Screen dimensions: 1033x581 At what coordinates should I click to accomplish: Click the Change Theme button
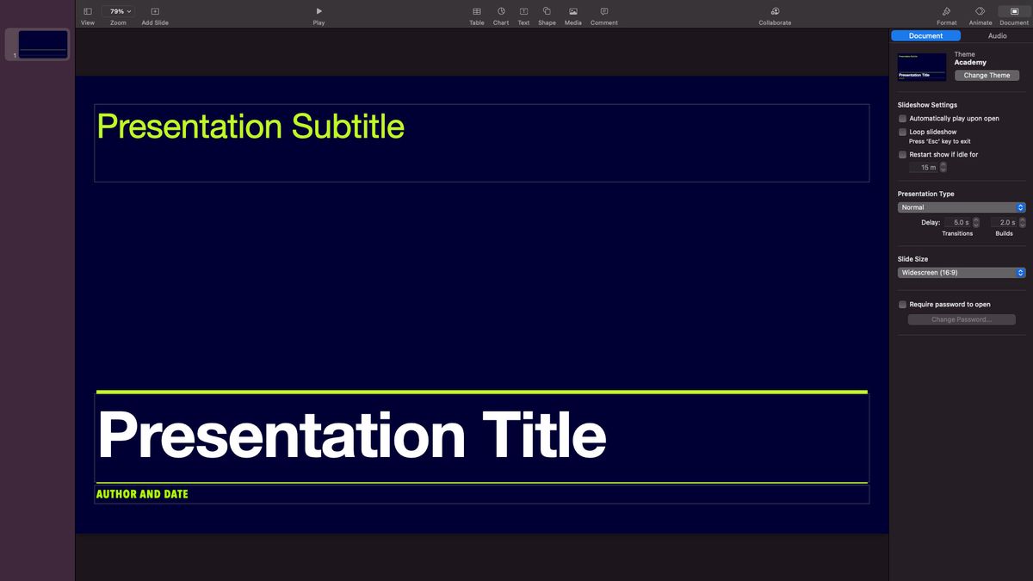coord(987,75)
